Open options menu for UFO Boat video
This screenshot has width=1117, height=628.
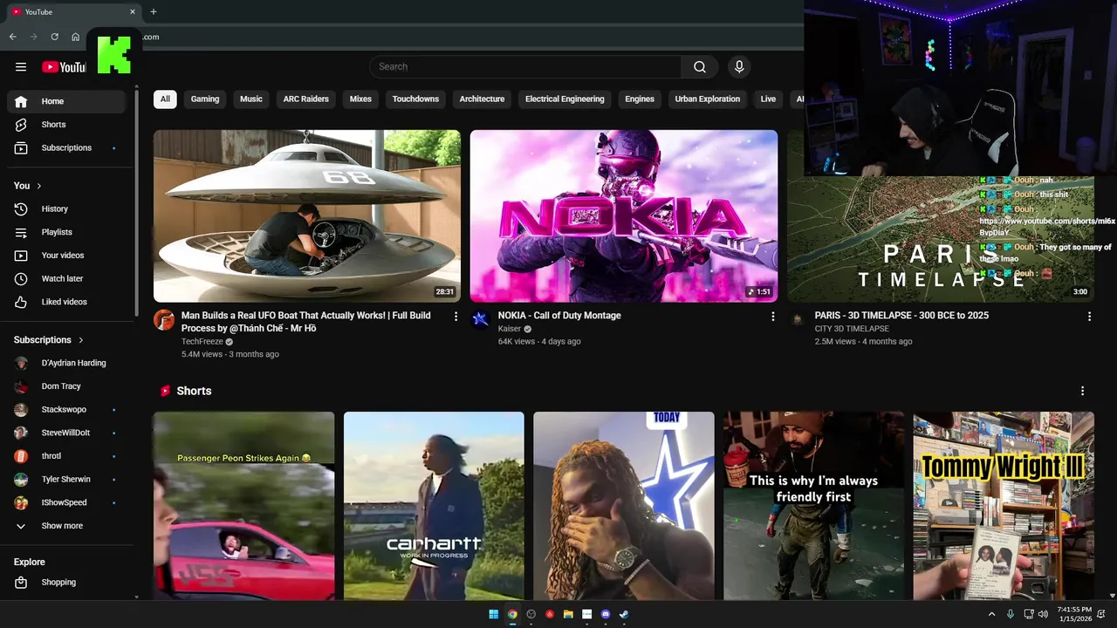456,317
